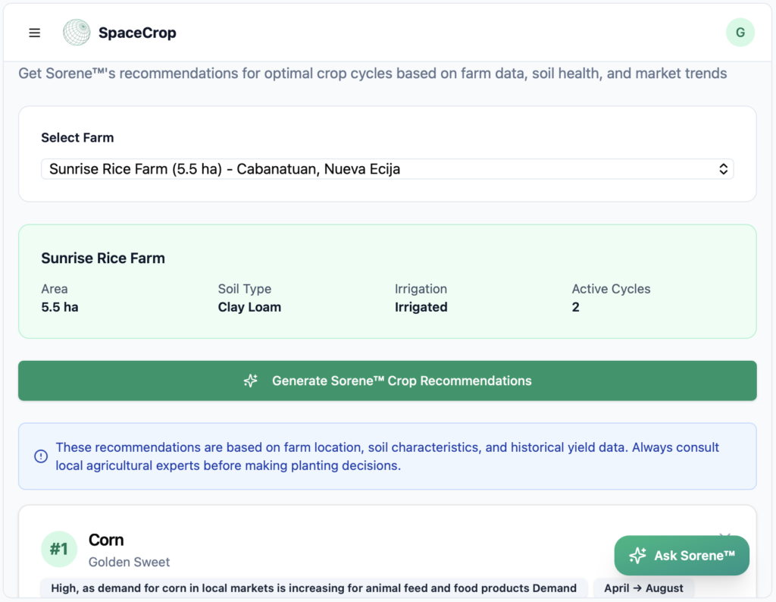Click the sparkle icon on Ask Sorene
This screenshot has height=602, width=776.
[637, 556]
